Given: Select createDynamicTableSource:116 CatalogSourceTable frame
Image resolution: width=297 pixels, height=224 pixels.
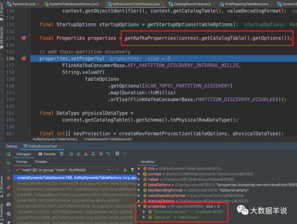Looking at the screenshot, I should [75, 189].
